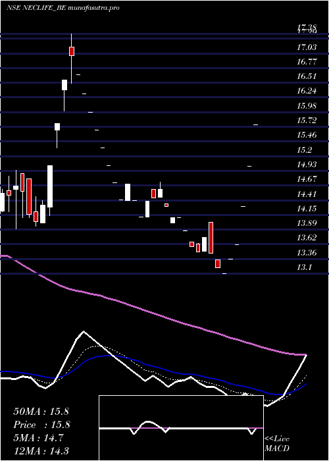Click the NSE NECLIFE_BE munafasutra.pro chart title
The height and width of the screenshot is (461, 329).
pyautogui.click(x=63, y=8)
